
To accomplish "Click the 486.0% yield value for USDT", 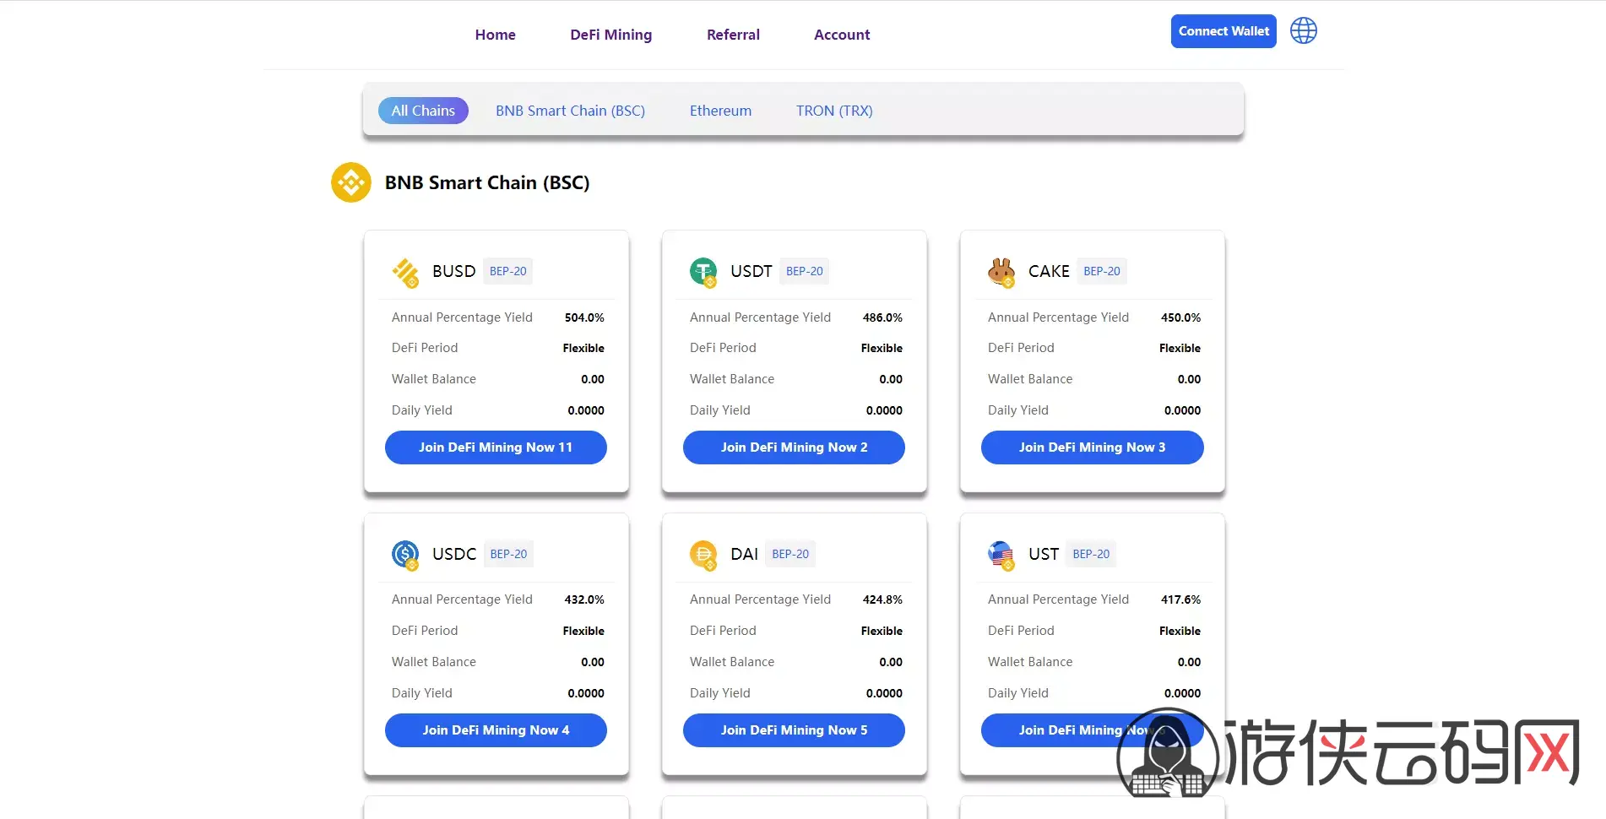I will 882,317.
